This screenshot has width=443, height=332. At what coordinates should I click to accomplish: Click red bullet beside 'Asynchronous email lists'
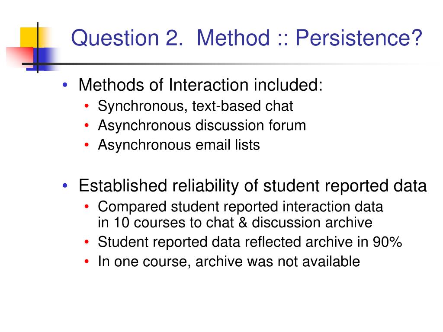tap(87, 145)
